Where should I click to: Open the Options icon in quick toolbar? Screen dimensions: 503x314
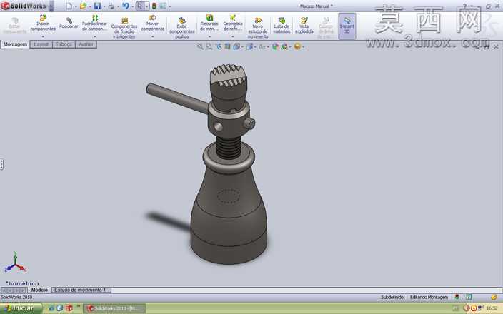163,6
